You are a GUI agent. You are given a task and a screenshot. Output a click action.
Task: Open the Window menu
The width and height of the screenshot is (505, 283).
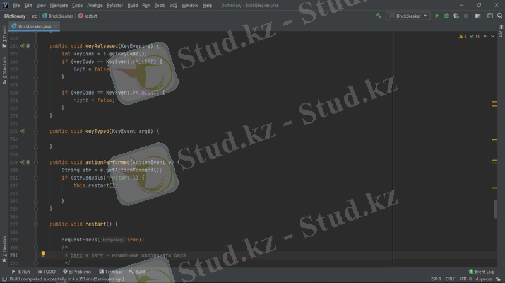click(x=190, y=6)
